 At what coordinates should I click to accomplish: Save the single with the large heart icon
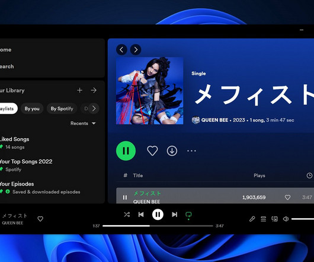point(152,151)
